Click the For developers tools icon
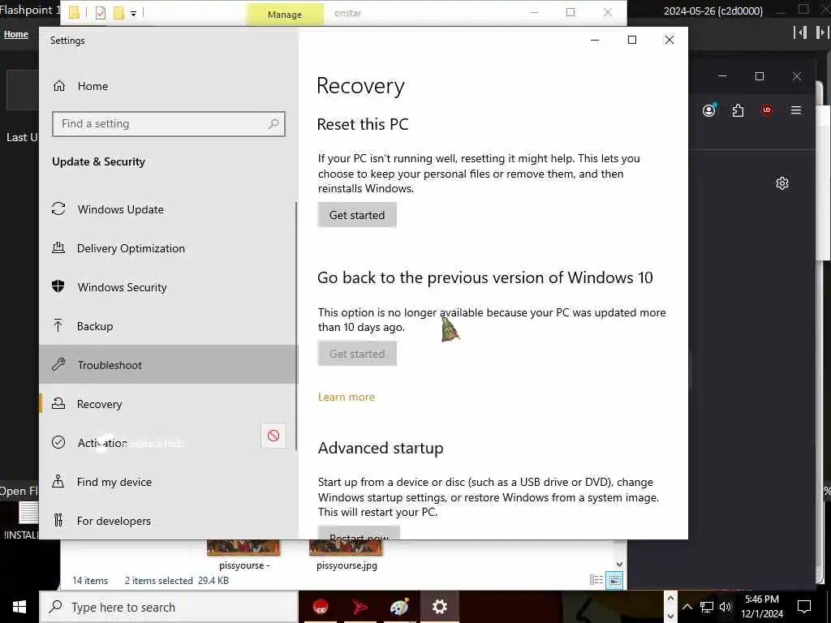Screen dimensions: 831x623 coord(58,520)
